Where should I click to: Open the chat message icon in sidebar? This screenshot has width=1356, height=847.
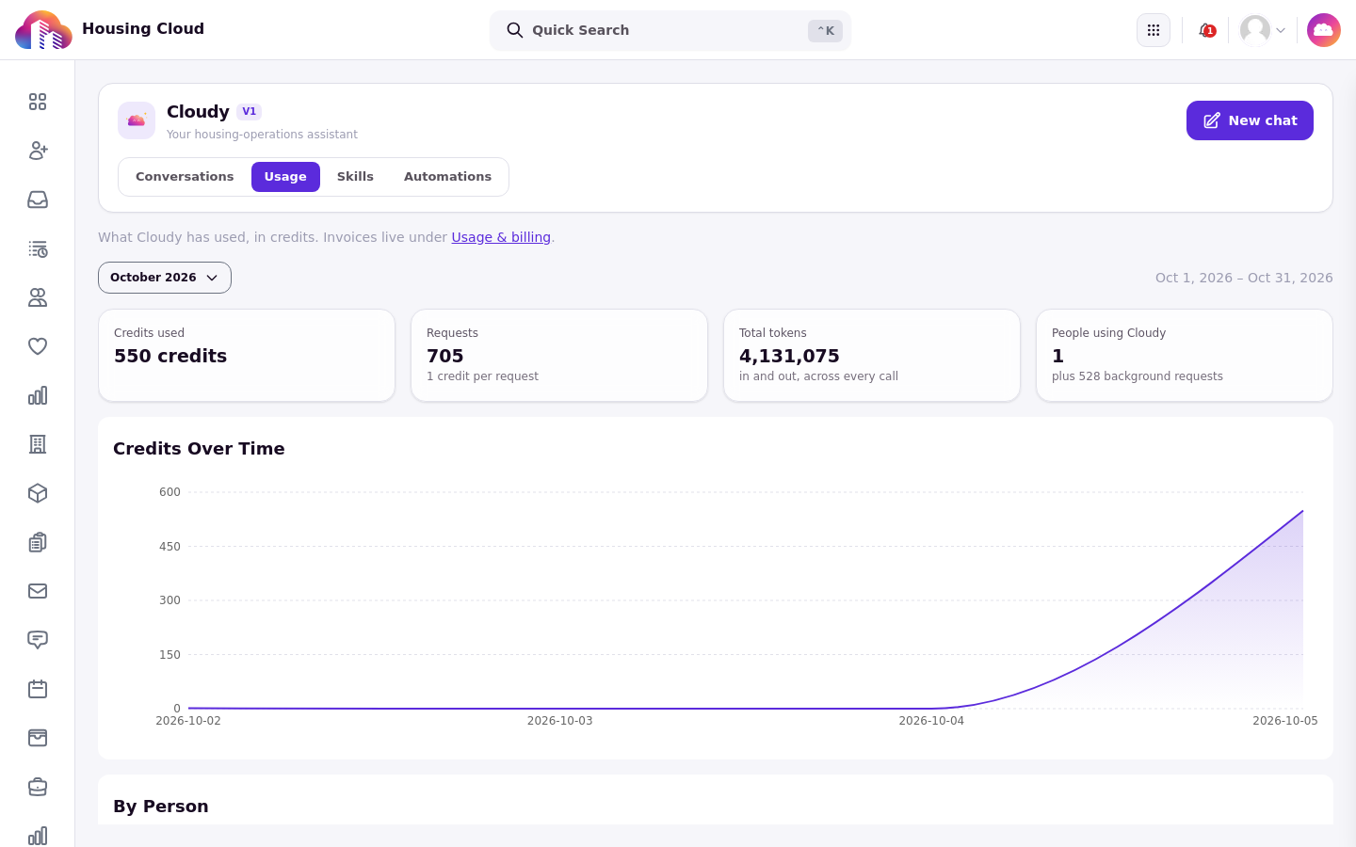[38, 640]
